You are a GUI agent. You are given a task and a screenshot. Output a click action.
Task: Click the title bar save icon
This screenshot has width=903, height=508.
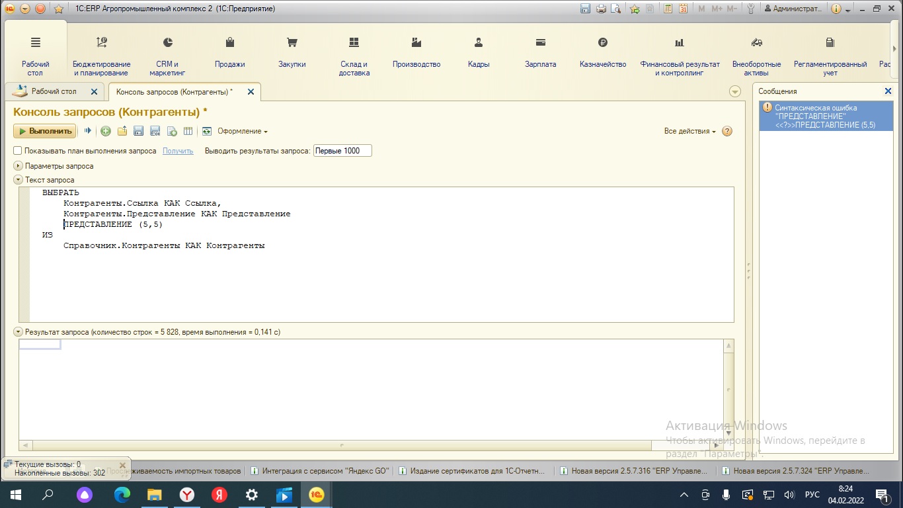(x=585, y=9)
